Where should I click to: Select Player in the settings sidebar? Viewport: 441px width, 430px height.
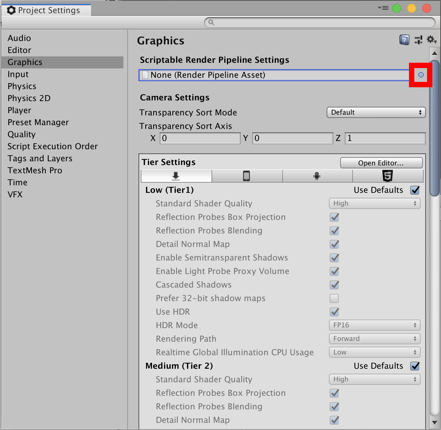click(x=20, y=111)
